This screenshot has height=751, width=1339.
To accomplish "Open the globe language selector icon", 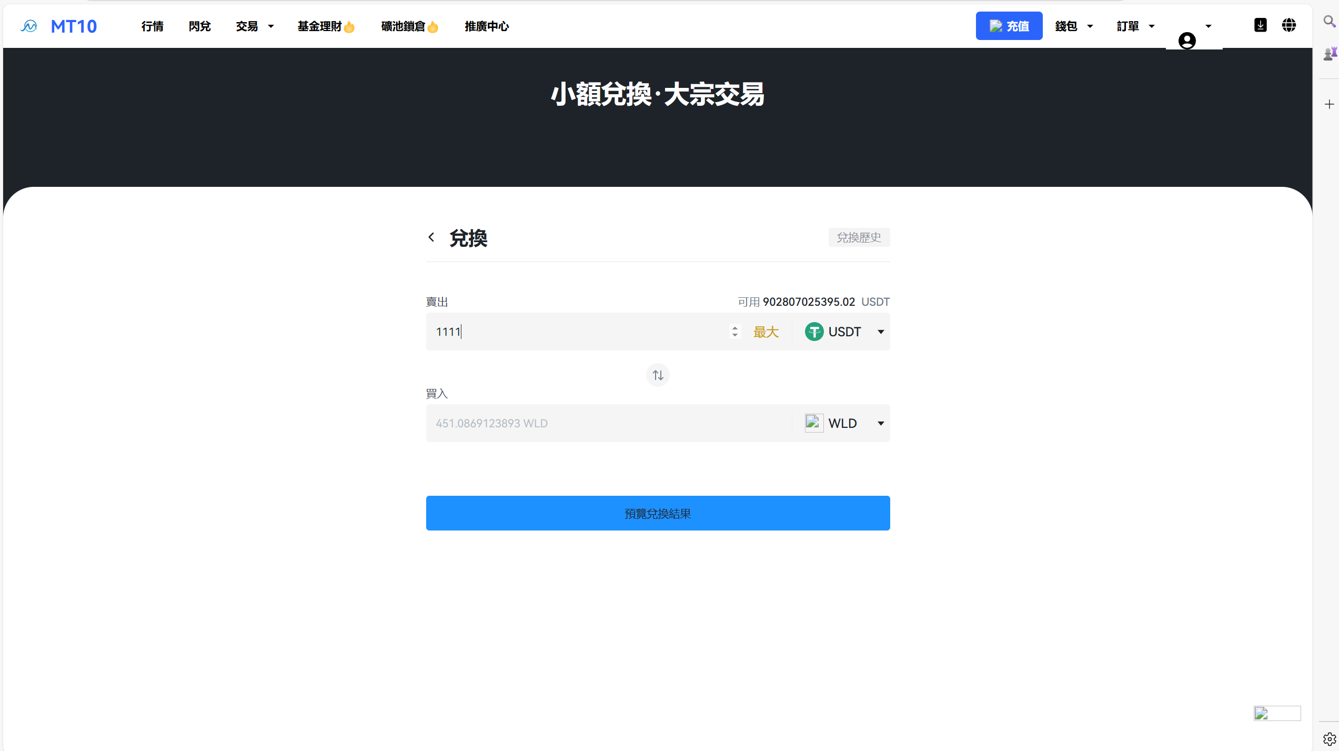I will [1289, 25].
